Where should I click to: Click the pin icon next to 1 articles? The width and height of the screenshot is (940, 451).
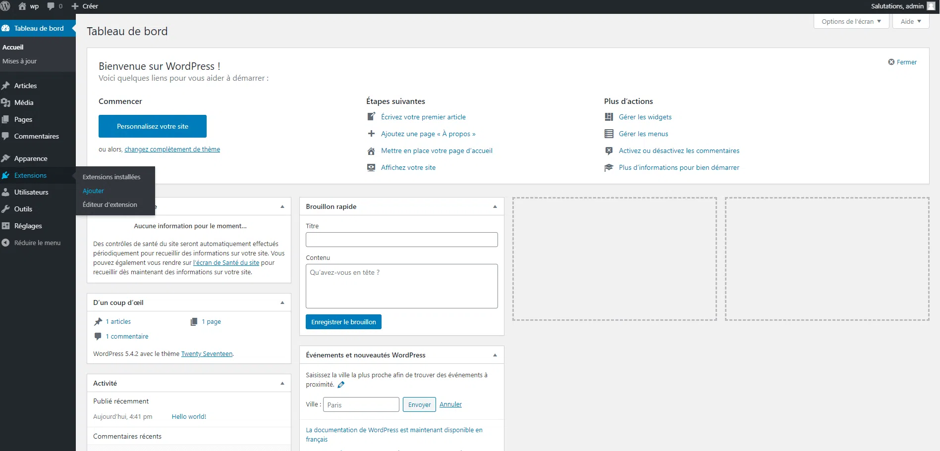pyautogui.click(x=98, y=322)
